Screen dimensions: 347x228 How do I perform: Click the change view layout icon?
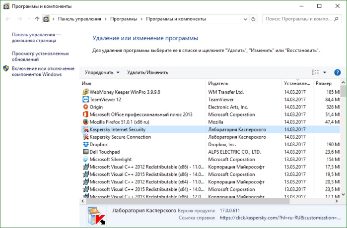(315, 72)
